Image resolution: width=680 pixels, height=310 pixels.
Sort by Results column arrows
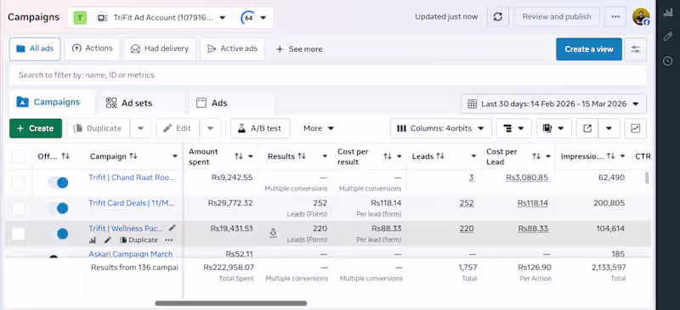click(x=303, y=156)
